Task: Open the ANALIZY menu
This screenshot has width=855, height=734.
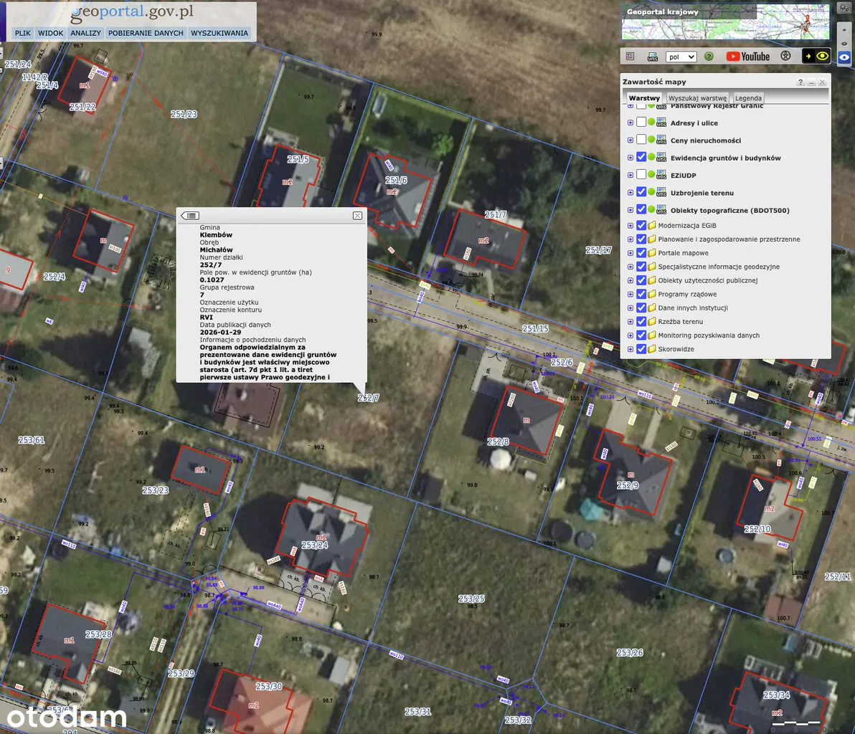Action: pos(85,33)
